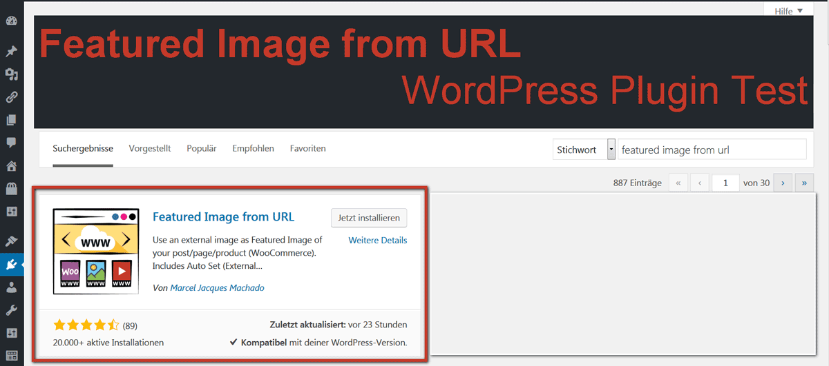Viewport: 829px width, 366px height.
Task: Open the Dashboard sidebar icon
Action: coord(11,20)
